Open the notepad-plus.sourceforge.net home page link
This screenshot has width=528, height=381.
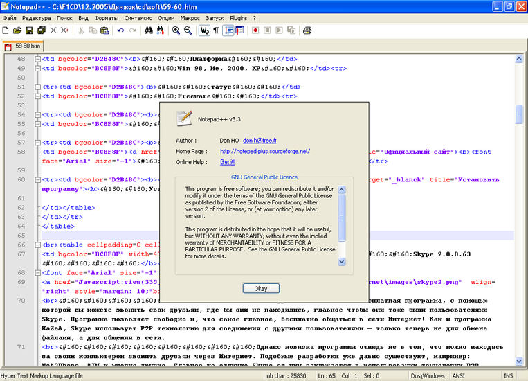point(265,152)
